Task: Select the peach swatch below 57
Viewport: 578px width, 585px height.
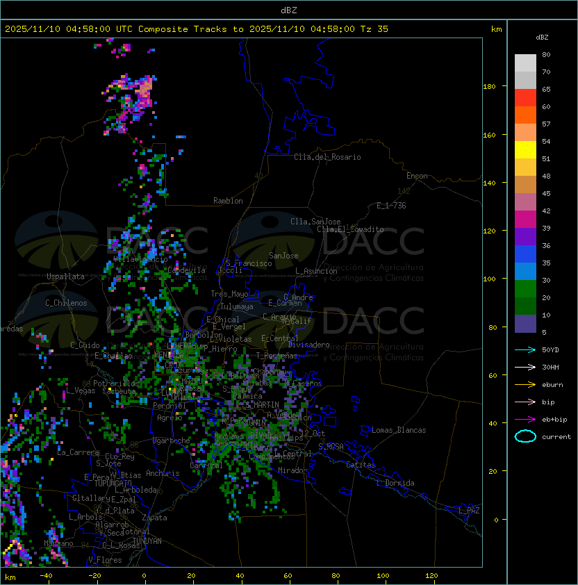Action: tap(525, 133)
